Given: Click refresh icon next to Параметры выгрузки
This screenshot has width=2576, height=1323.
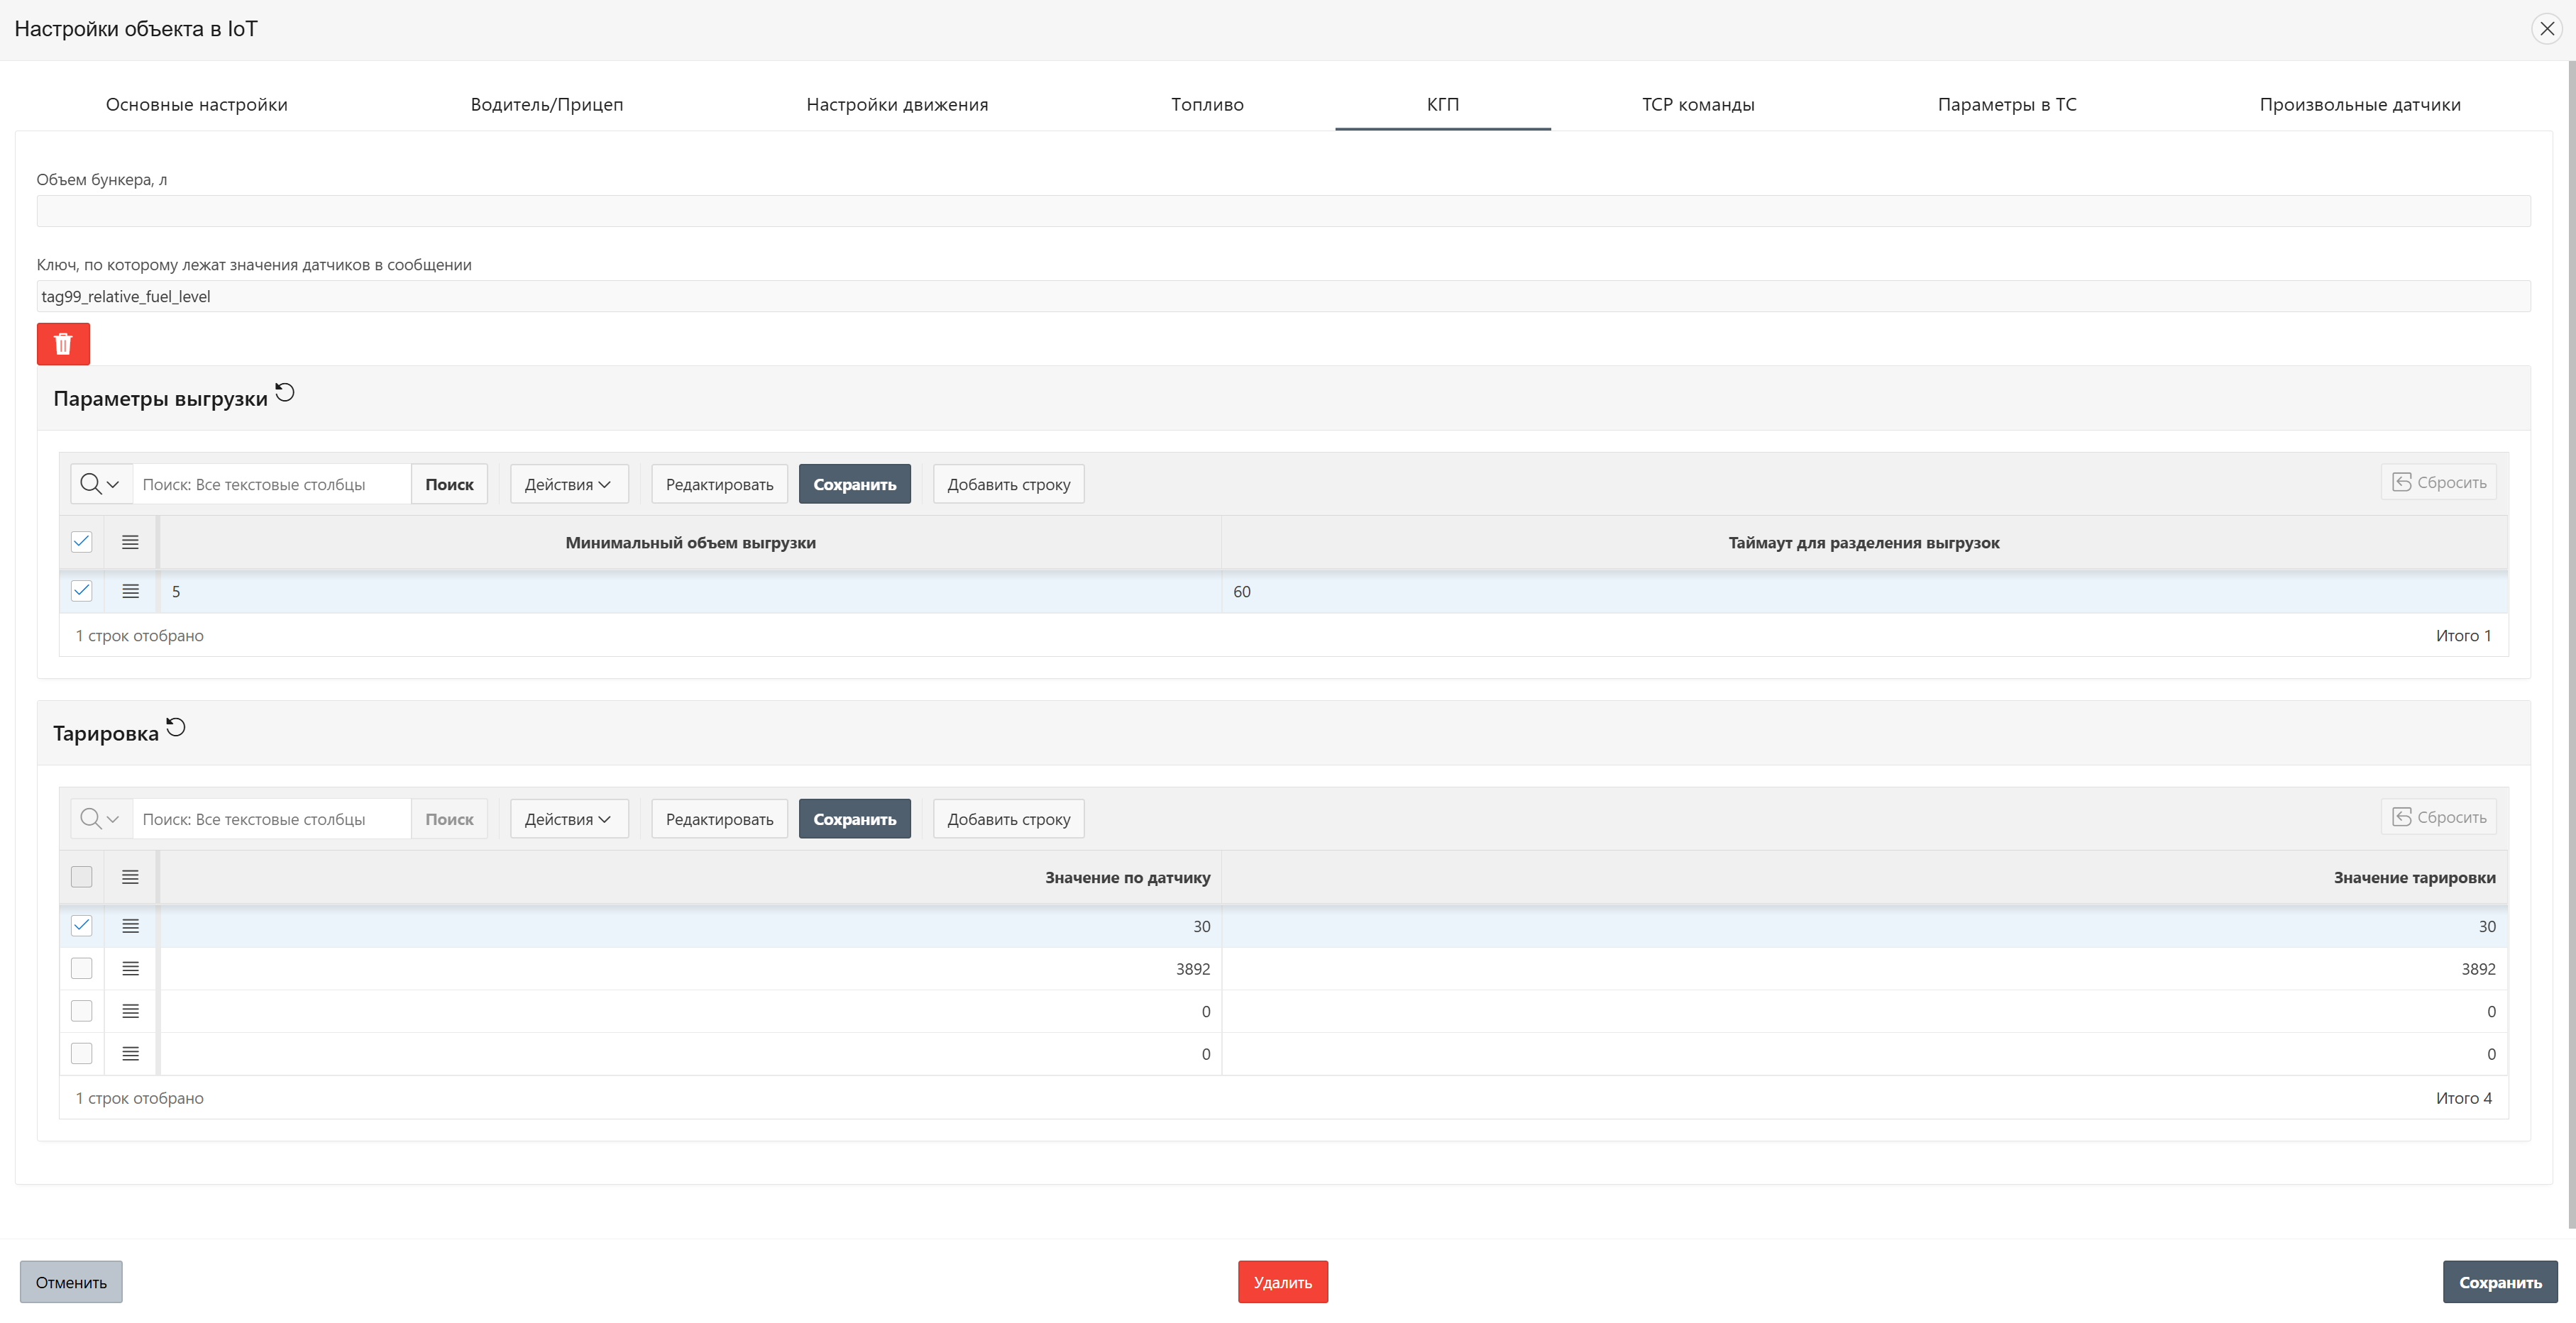Looking at the screenshot, I should tap(285, 392).
